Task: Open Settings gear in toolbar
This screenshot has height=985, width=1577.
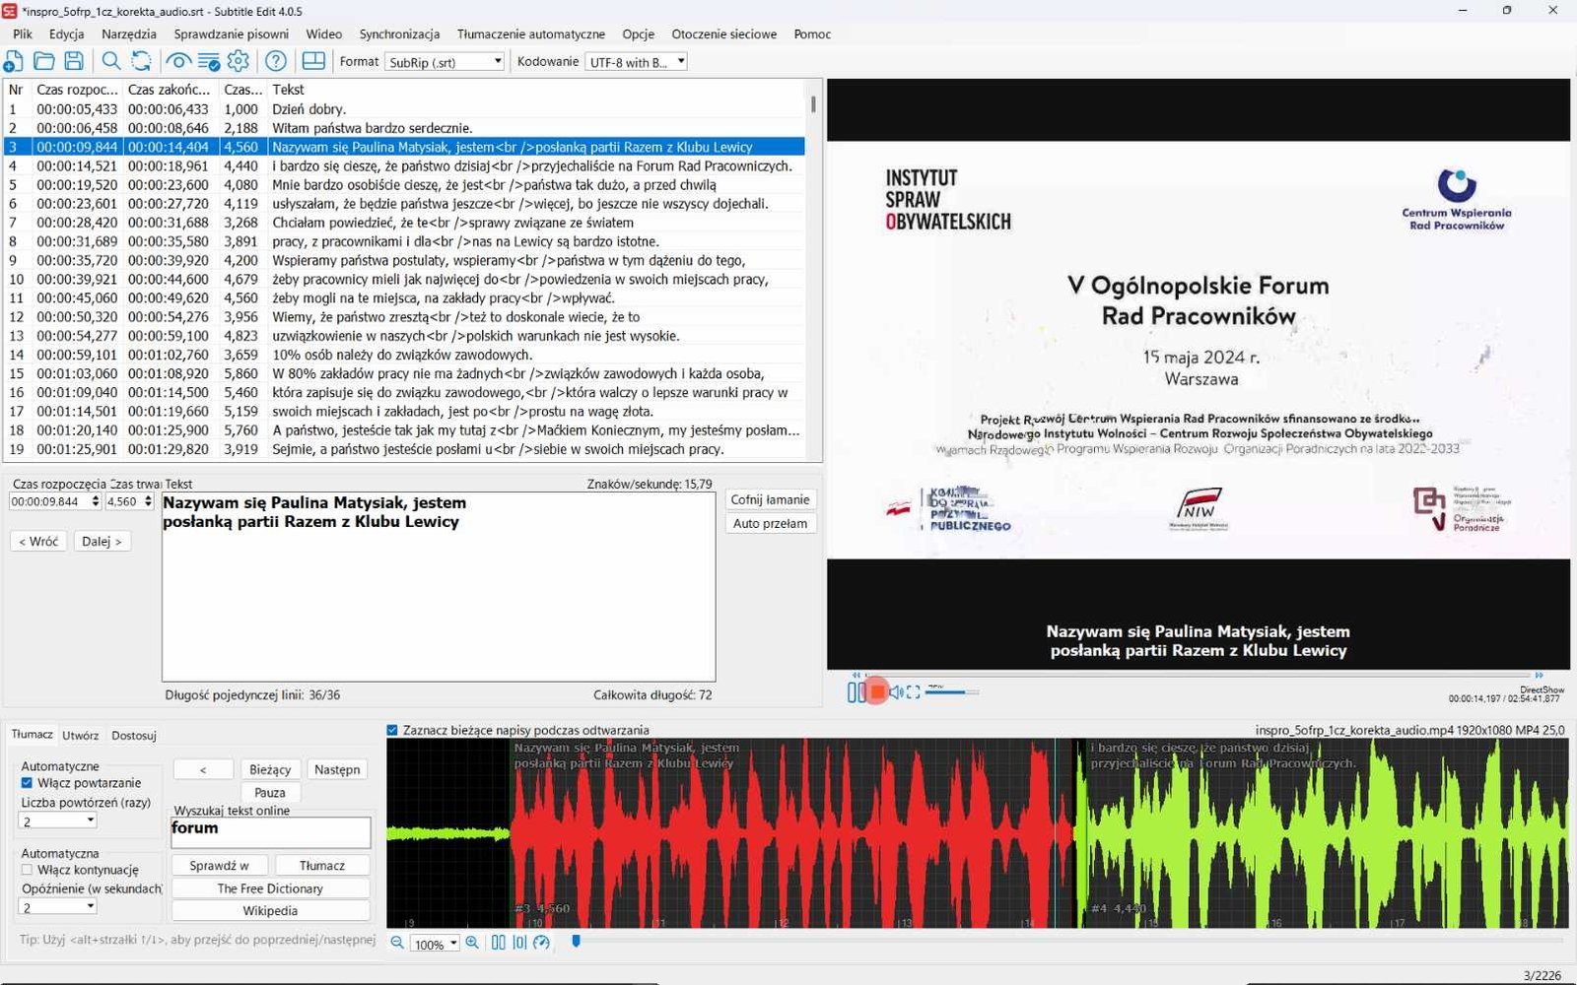Action: (239, 61)
